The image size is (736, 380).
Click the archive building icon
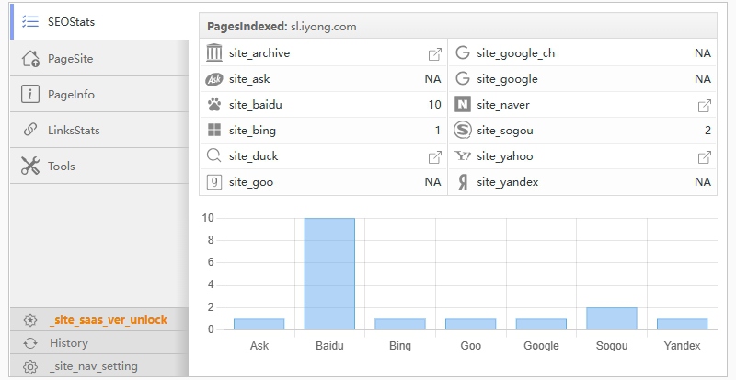point(214,53)
